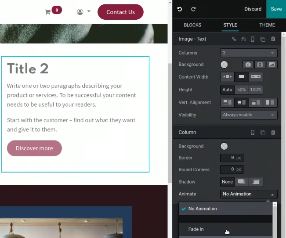Select the small content width option
Screen dimensions: 286x238
[227, 77]
